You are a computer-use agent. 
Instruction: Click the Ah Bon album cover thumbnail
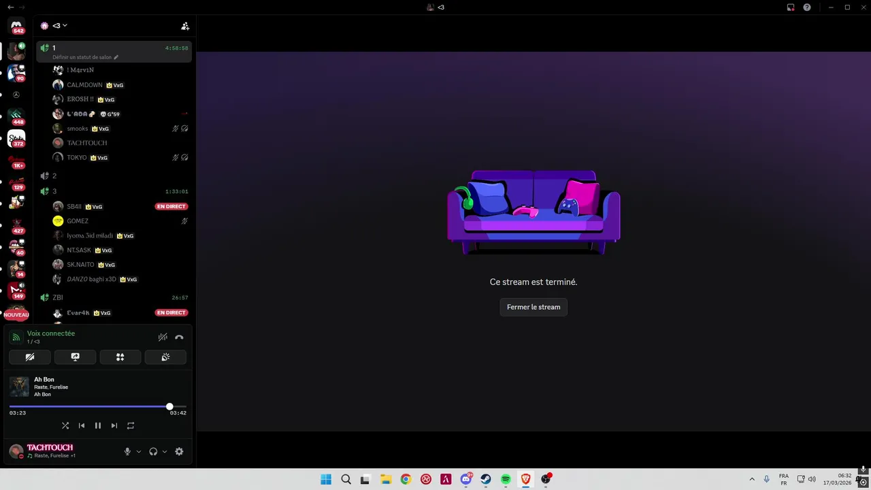[19, 387]
